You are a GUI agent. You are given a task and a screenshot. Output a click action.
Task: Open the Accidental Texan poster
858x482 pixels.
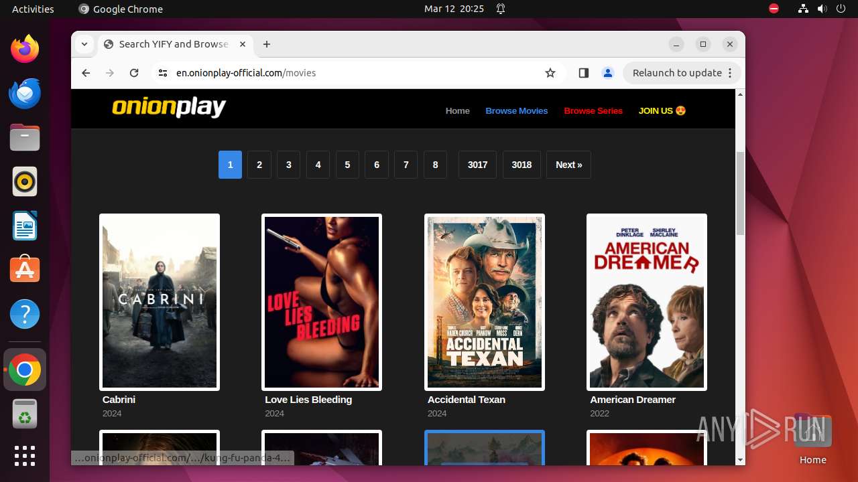pyautogui.click(x=485, y=302)
